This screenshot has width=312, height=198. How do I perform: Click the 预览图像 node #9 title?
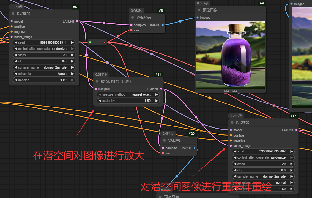[210, 10]
